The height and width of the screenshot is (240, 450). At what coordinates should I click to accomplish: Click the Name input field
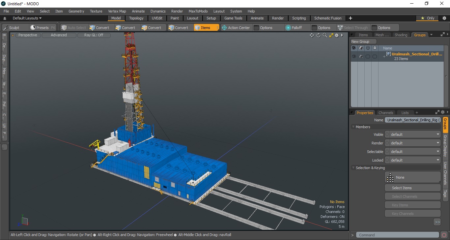(x=413, y=120)
